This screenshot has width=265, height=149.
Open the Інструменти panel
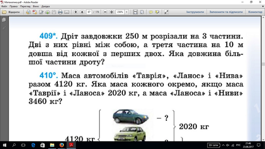195,12
